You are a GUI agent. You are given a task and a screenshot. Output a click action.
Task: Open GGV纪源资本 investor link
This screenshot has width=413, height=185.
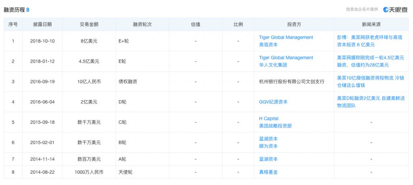pos(273,102)
